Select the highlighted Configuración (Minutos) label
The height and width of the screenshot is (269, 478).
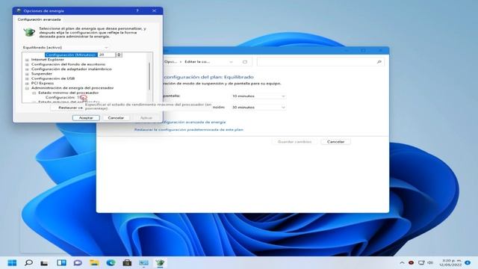(x=71, y=55)
